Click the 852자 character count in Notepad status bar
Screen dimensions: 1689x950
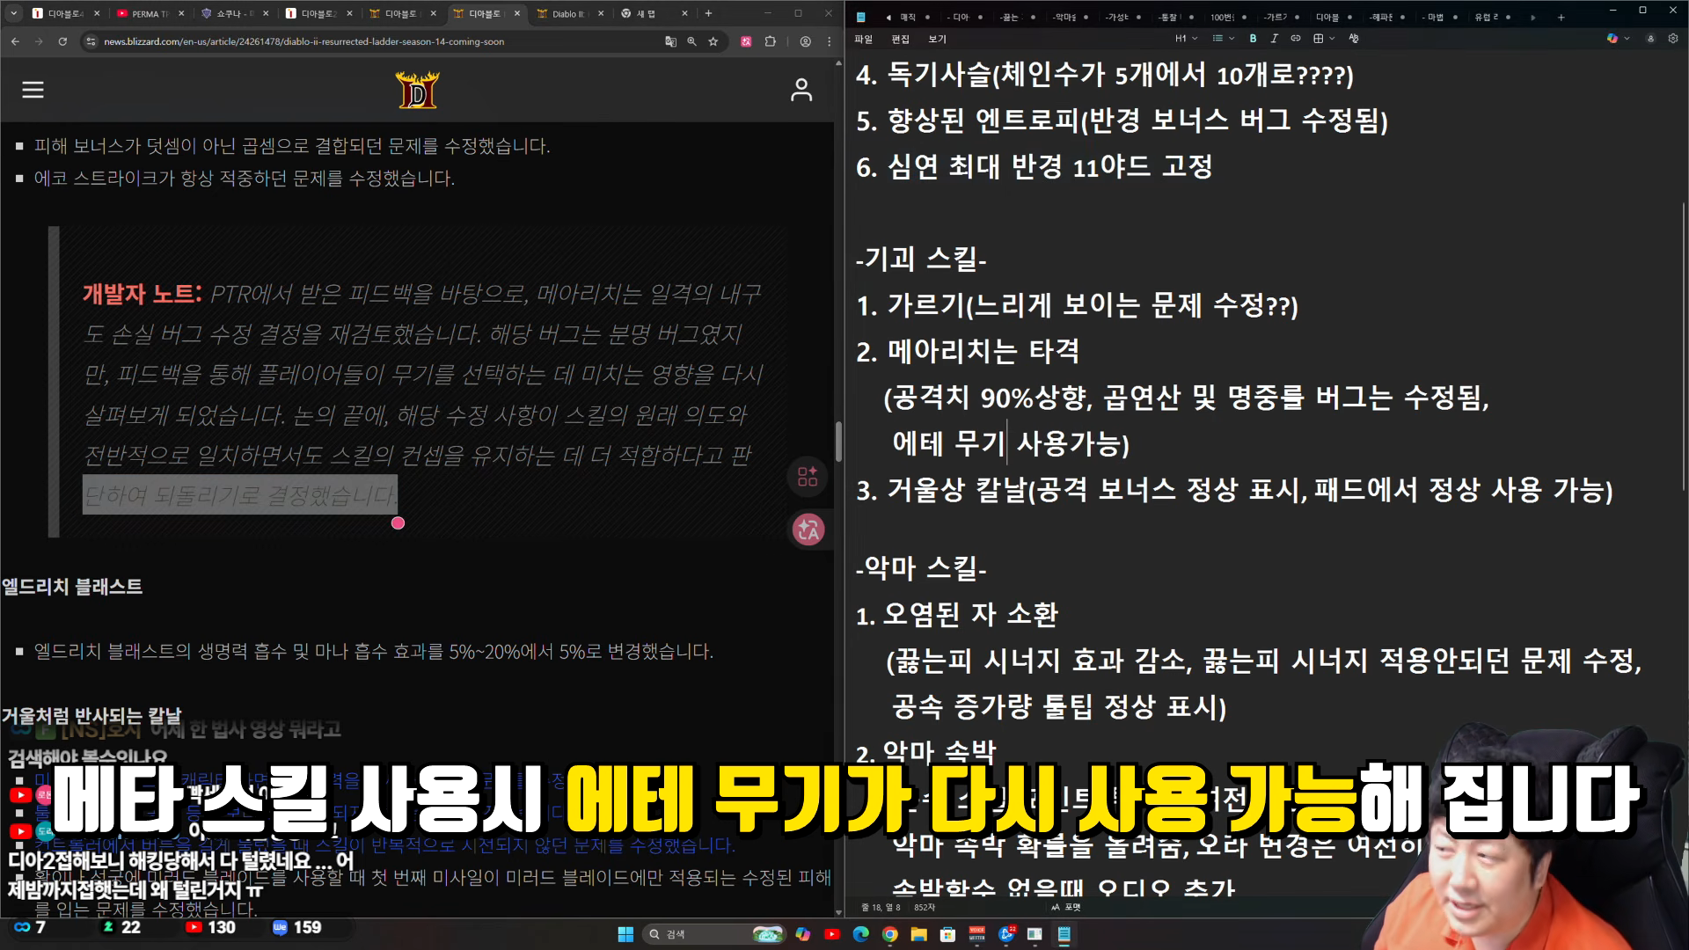(925, 907)
